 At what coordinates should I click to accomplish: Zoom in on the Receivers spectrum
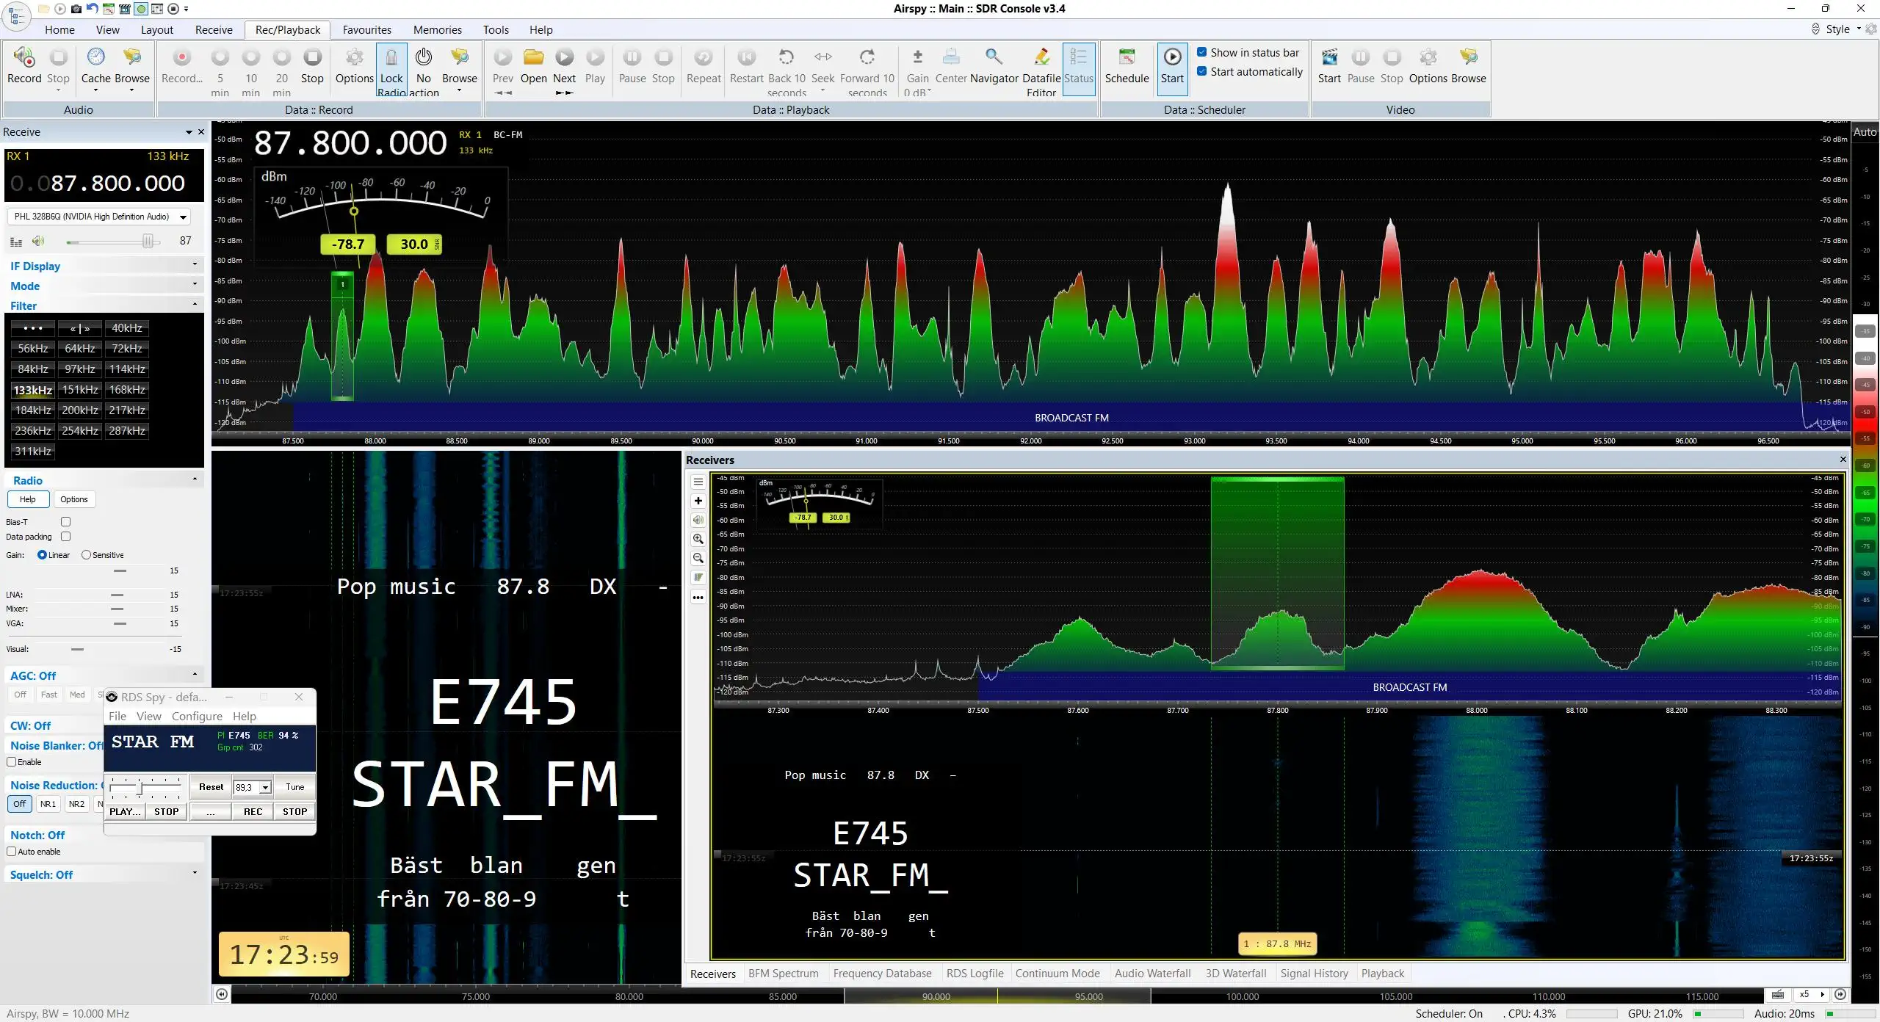point(698,539)
